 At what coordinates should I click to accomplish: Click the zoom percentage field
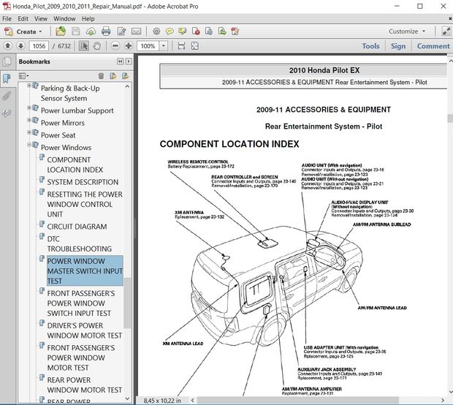pyautogui.click(x=148, y=46)
